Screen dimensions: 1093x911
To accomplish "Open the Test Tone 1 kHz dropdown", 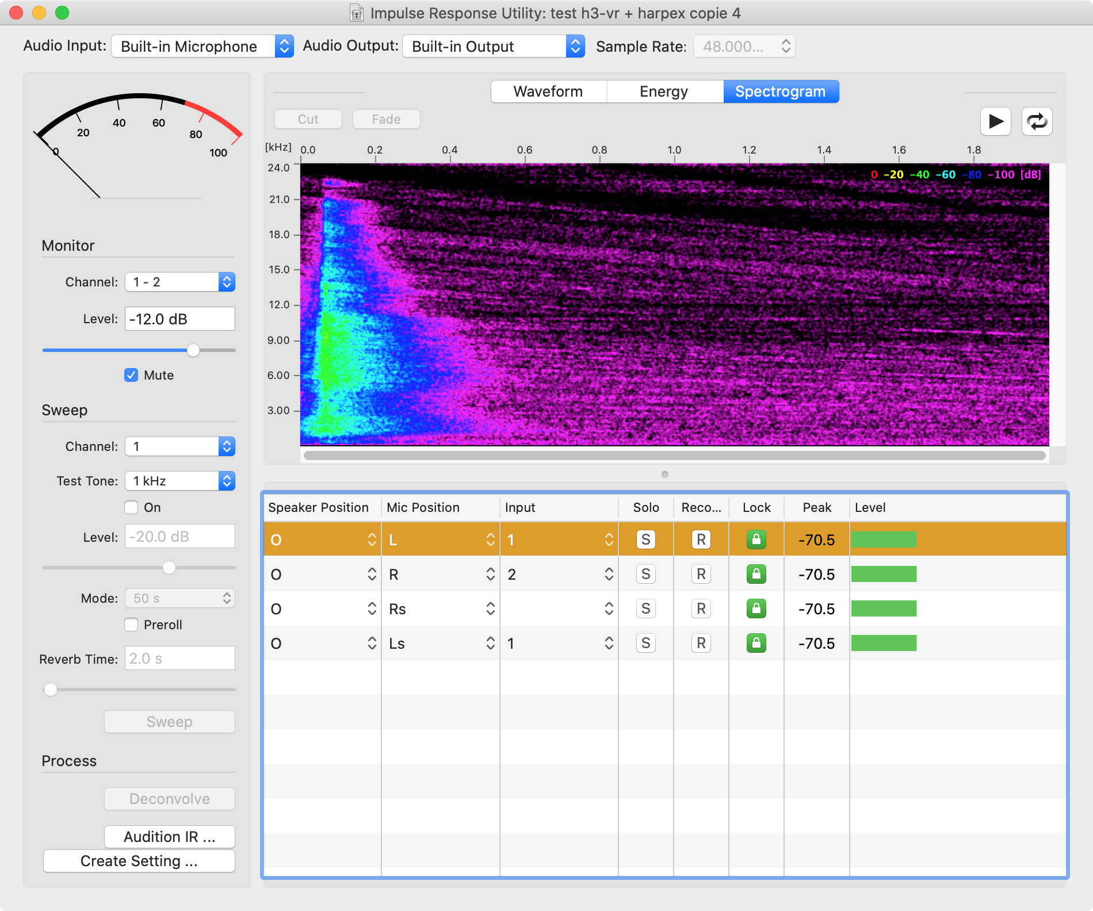I will [179, 481].
